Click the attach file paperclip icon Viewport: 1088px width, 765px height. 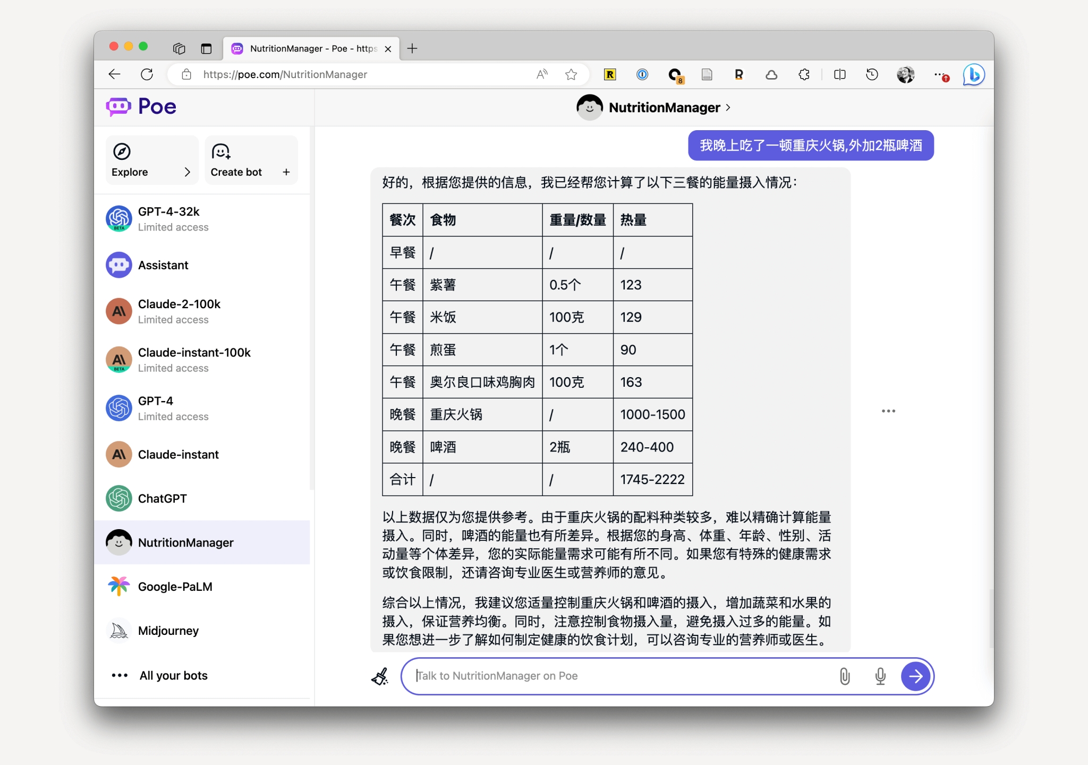coord(845,676)
